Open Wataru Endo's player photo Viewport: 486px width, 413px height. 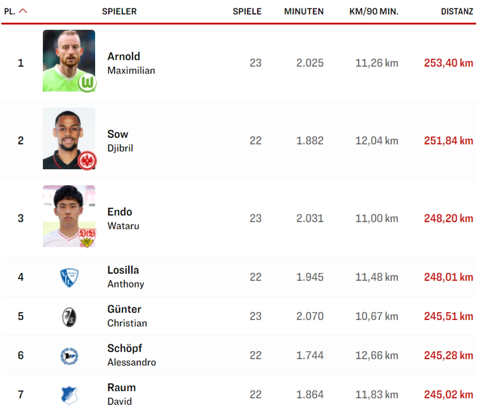point(69,216)
